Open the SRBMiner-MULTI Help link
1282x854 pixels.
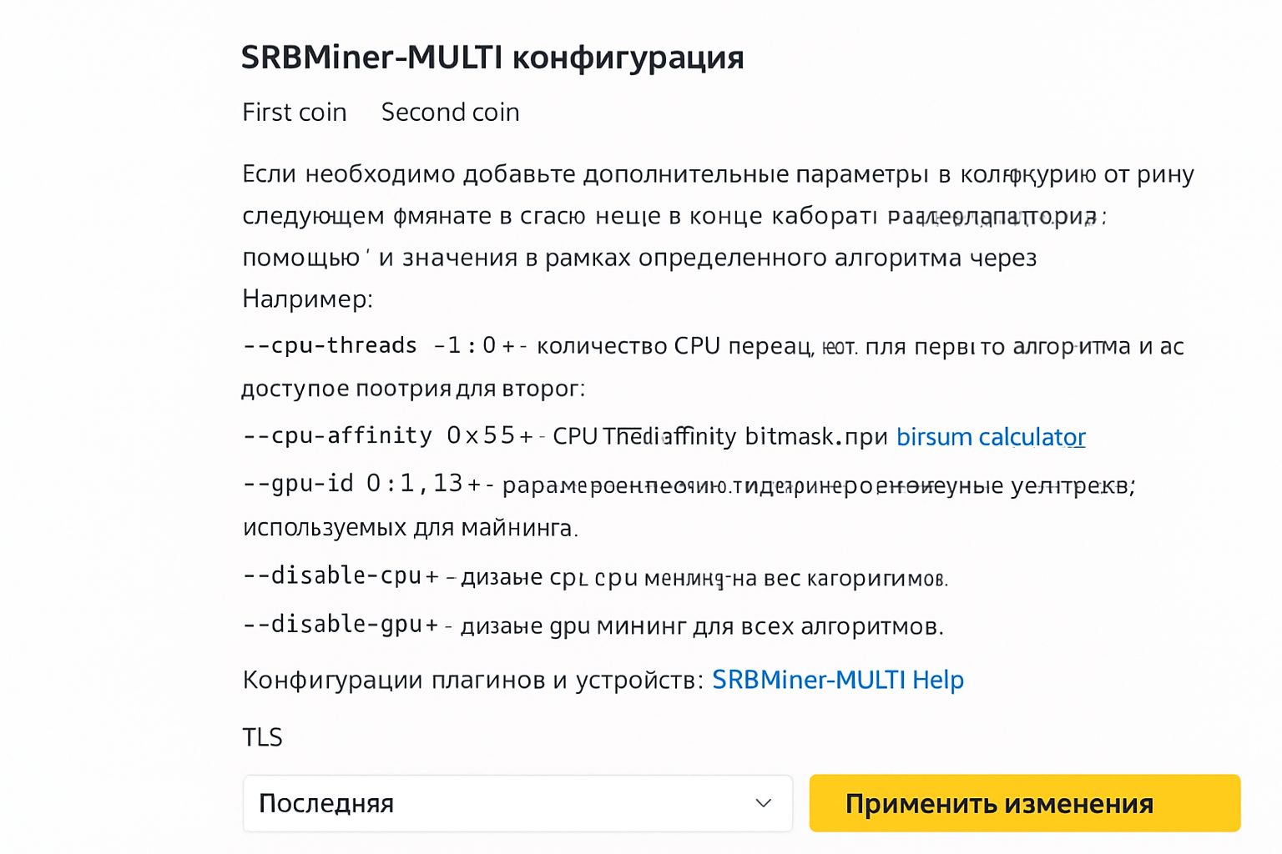(x=837, y=680)
